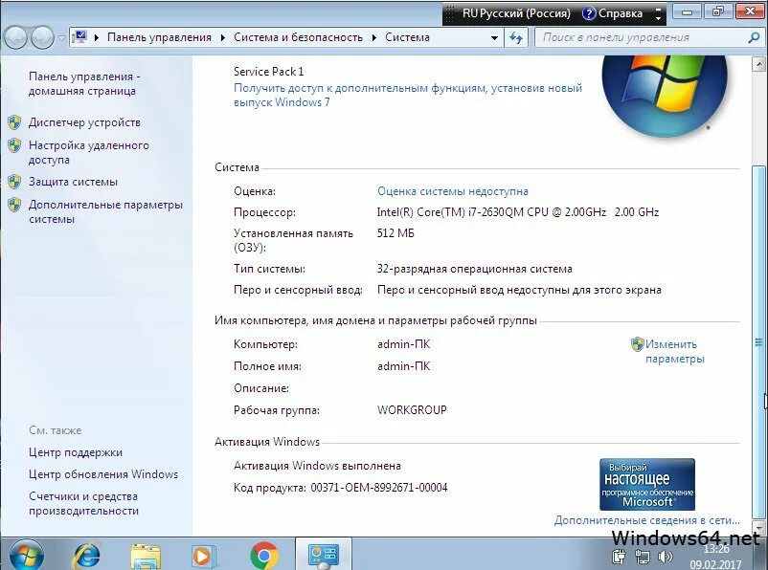
Task: Click Forward navigation arrow button
Action: [42, 37]
